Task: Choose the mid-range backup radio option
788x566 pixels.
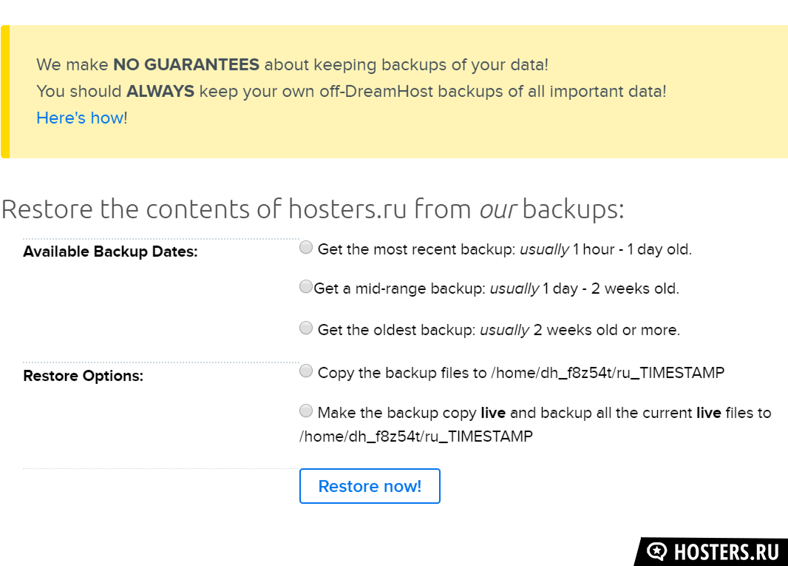Action: point(305,287)
